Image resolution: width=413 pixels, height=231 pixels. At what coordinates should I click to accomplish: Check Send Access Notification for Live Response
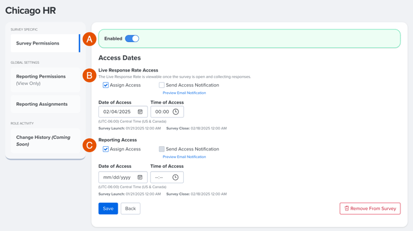[161, 85]
